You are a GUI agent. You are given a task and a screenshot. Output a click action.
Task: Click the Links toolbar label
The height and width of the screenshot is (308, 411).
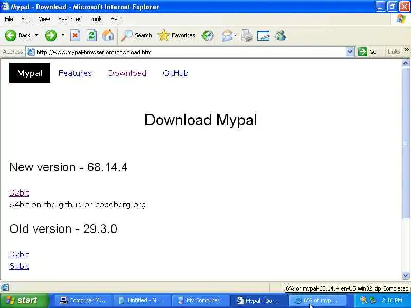[x=394, y=52]
